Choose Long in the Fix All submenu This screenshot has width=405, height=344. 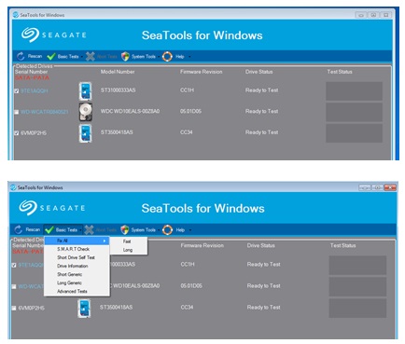point(128,250)
